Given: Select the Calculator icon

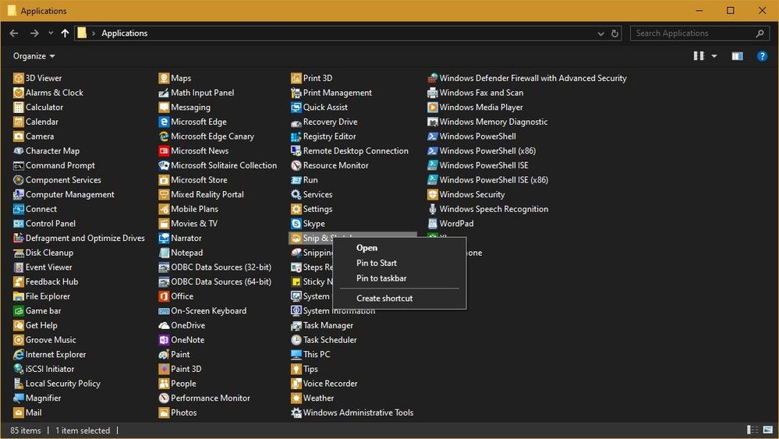Looking at the screenshot, I should (x=19, y=108).
